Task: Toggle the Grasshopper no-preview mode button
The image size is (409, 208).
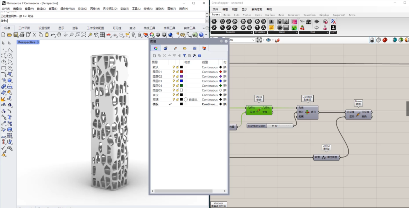Action: [x=372, y=40]
